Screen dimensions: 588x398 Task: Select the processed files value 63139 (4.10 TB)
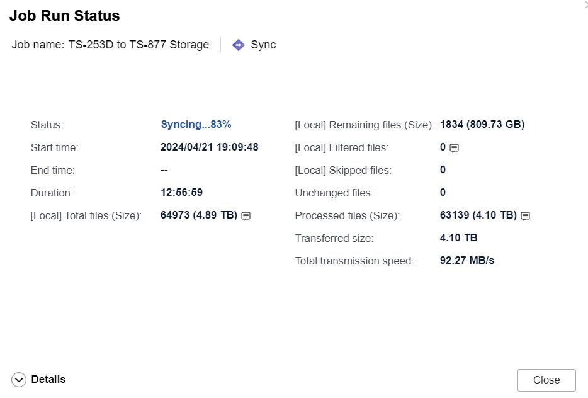pos(478,215)
